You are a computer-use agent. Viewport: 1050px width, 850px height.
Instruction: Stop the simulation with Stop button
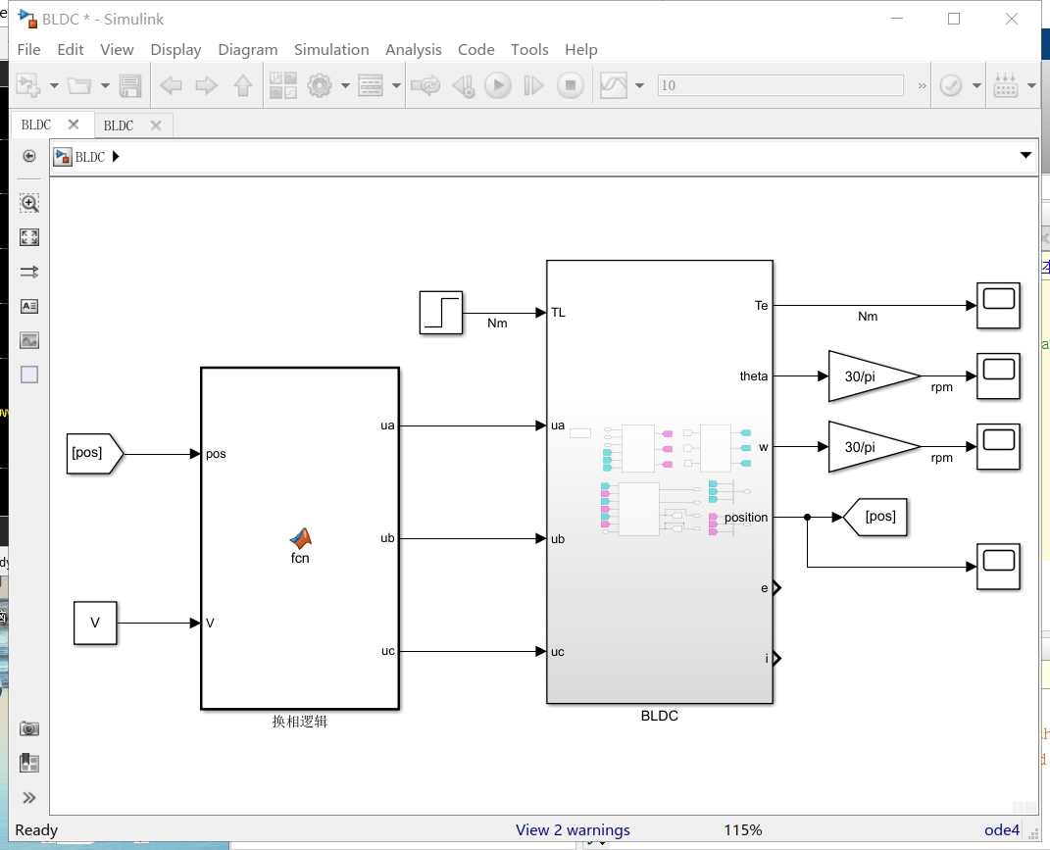coord(571,85)
